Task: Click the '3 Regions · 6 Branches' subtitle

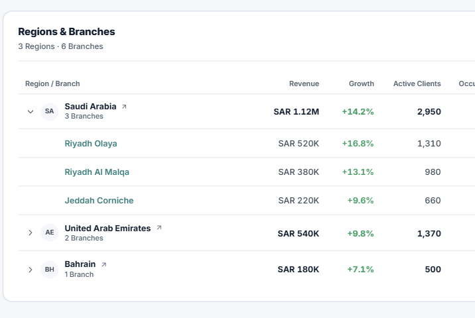Action: click(x=60, y=46)
